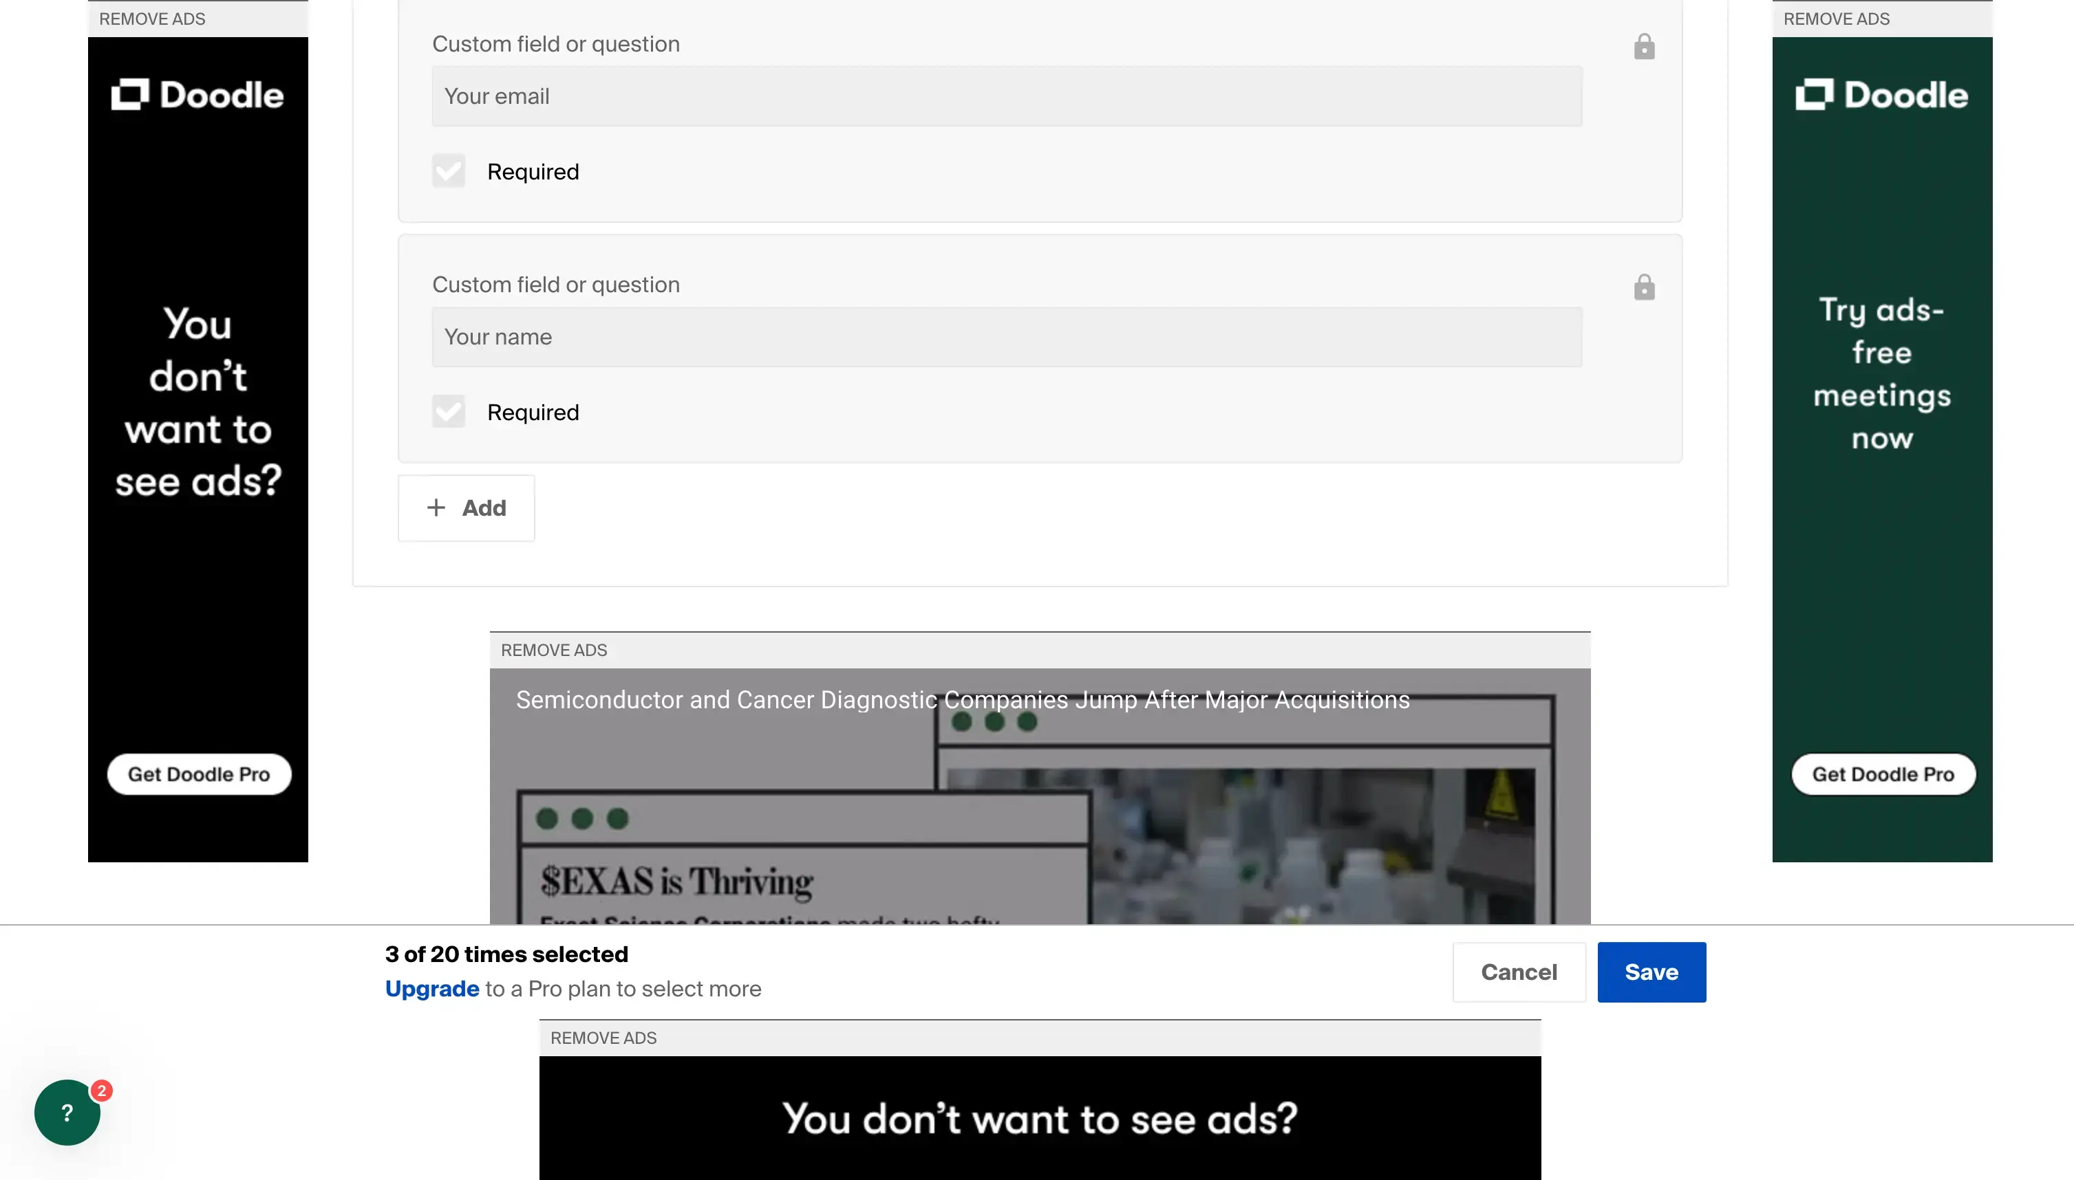Click Cancel button to discard changes

tap(1519, 972)
